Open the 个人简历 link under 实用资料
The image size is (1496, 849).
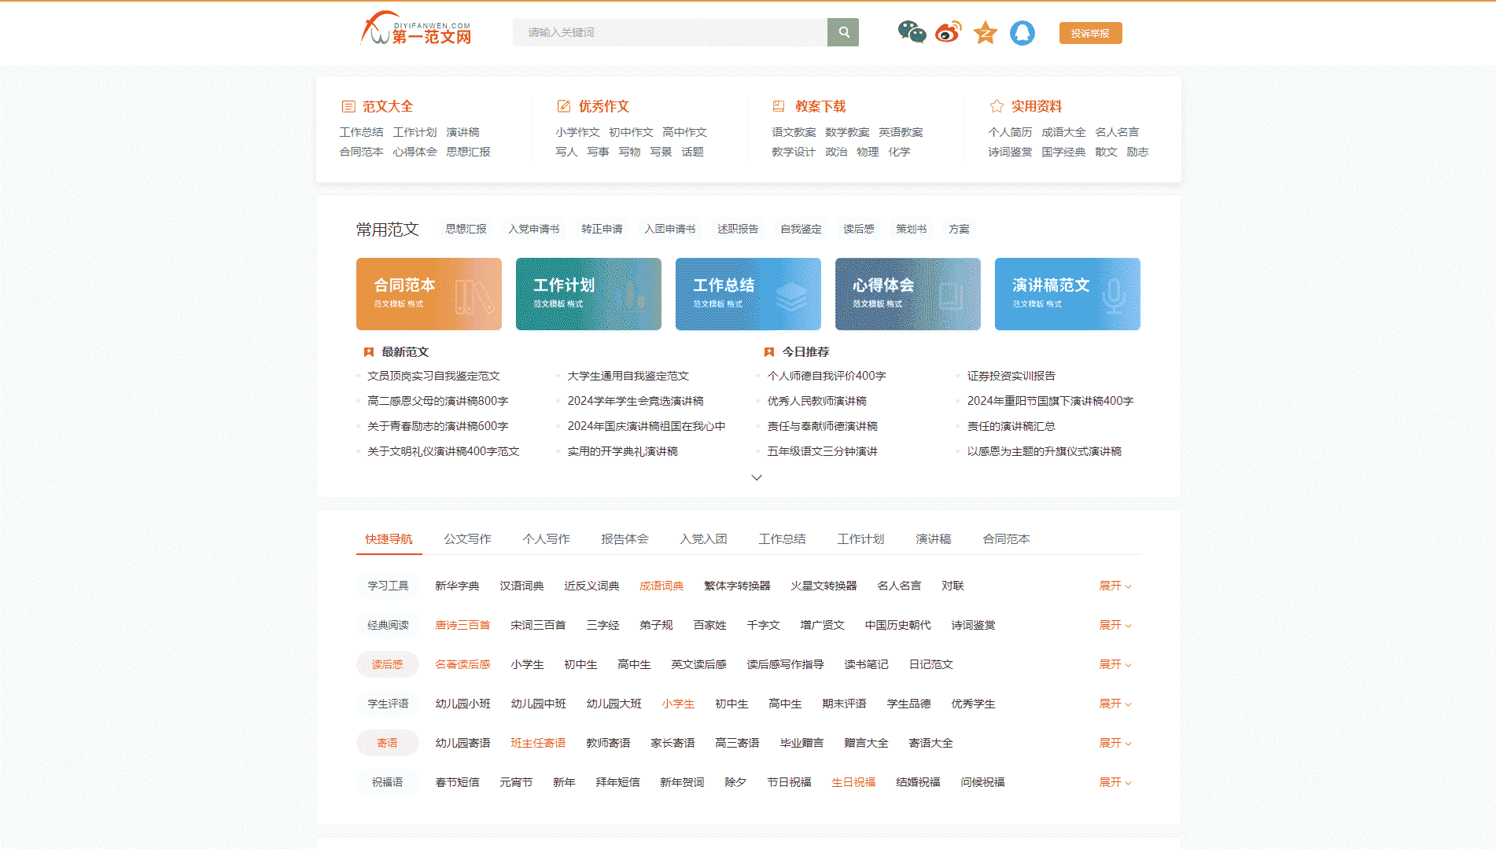click(1010, 132)
